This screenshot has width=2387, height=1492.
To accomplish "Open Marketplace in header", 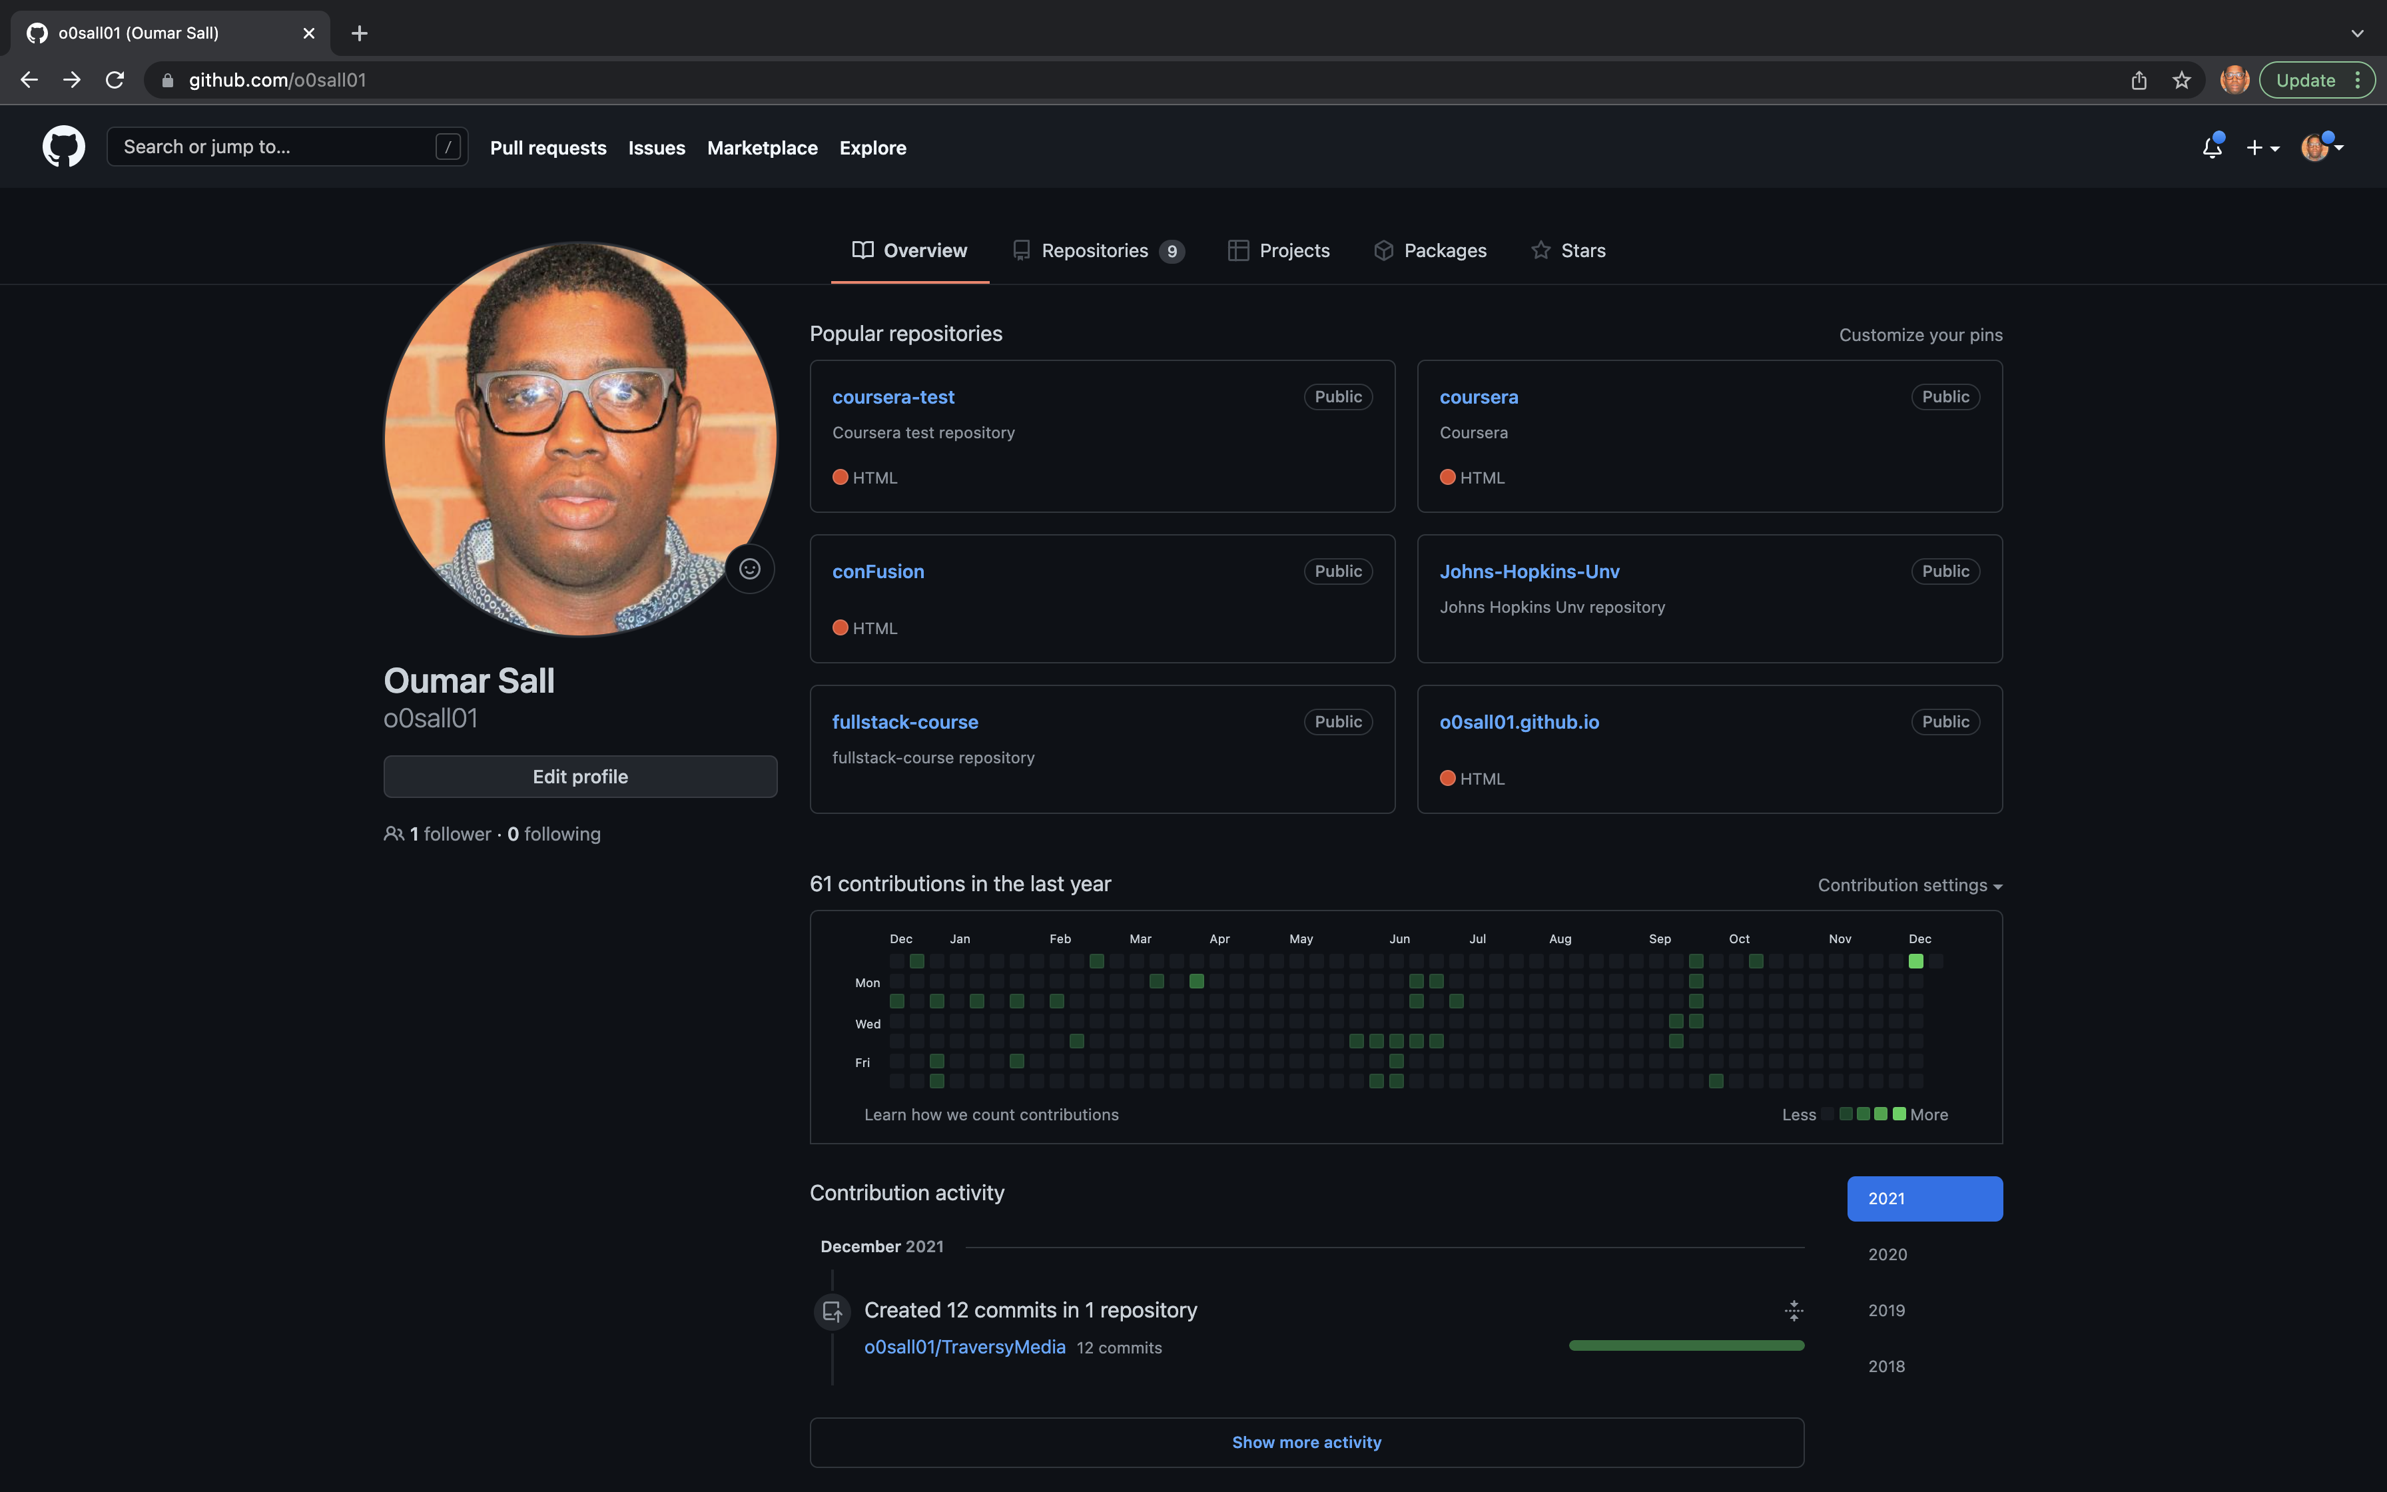I will (763, 148).
